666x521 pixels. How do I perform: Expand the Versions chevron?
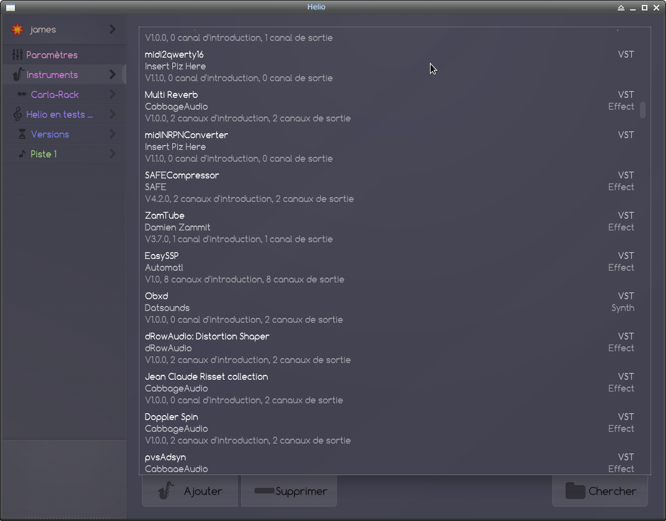pos(113,134)
